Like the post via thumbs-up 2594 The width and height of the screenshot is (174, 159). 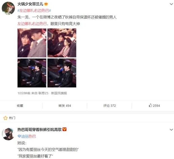(154, 105)
